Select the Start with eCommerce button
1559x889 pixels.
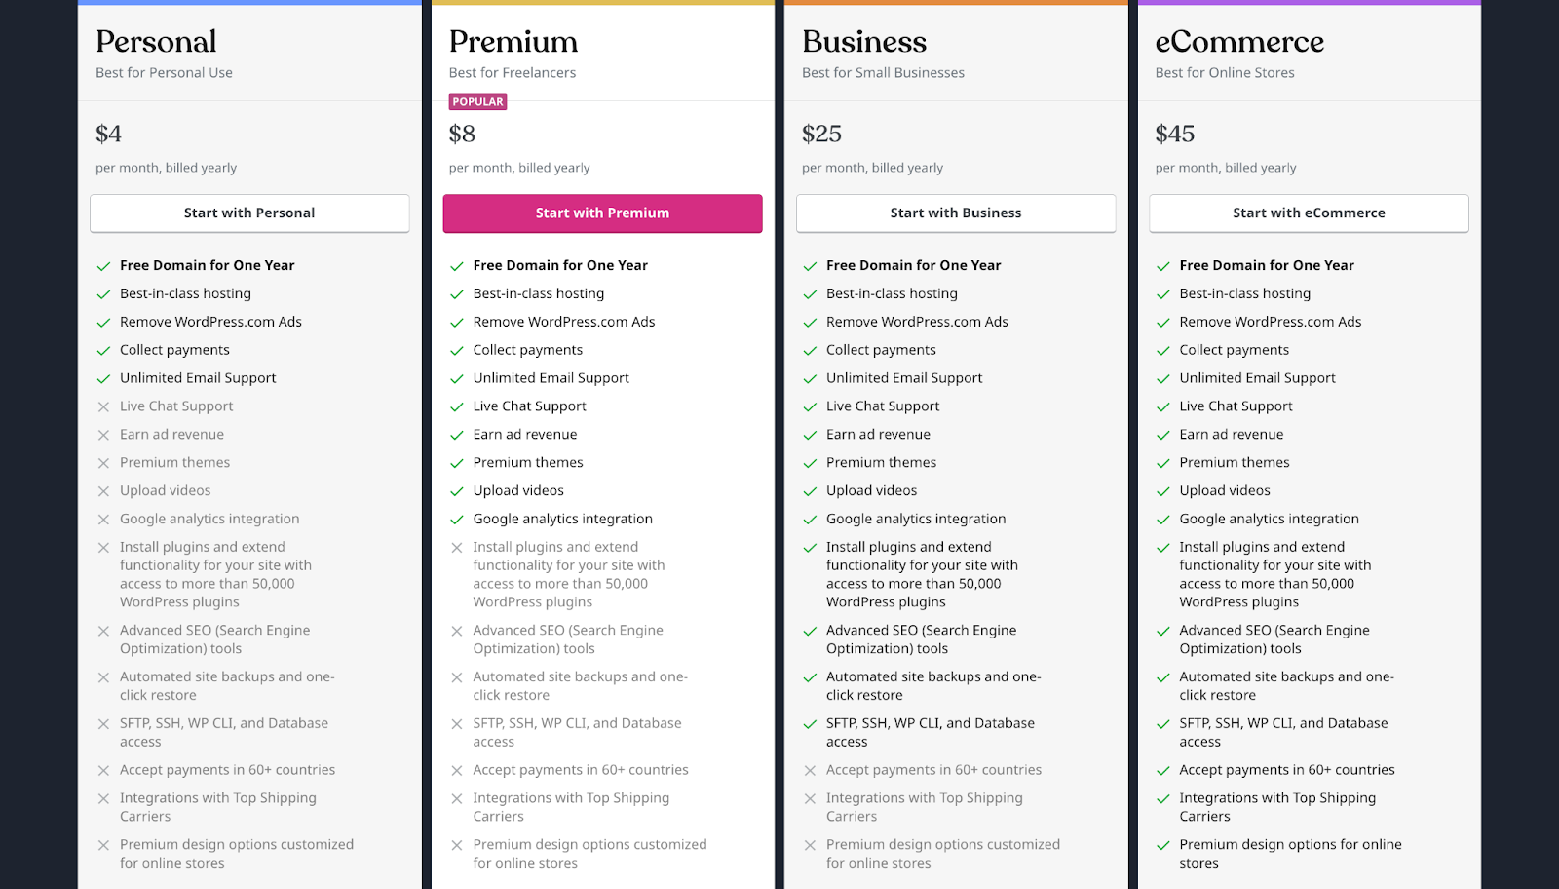(x=1308, y=213)
